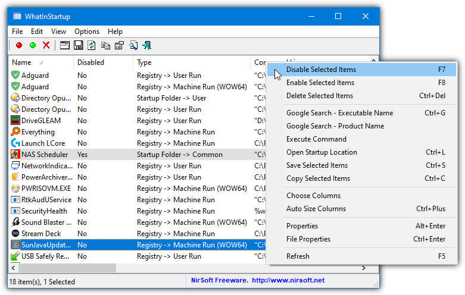Click the red Disable Selected Items toolbar icon
This screenshot has width=465, height=295.
pyautogui.click(x=19, y=45)
